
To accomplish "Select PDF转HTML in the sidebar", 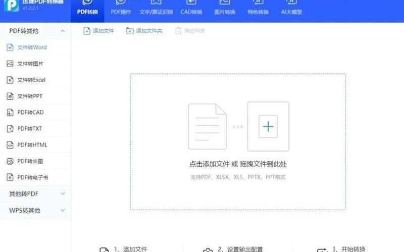I will tap(35, 145).
